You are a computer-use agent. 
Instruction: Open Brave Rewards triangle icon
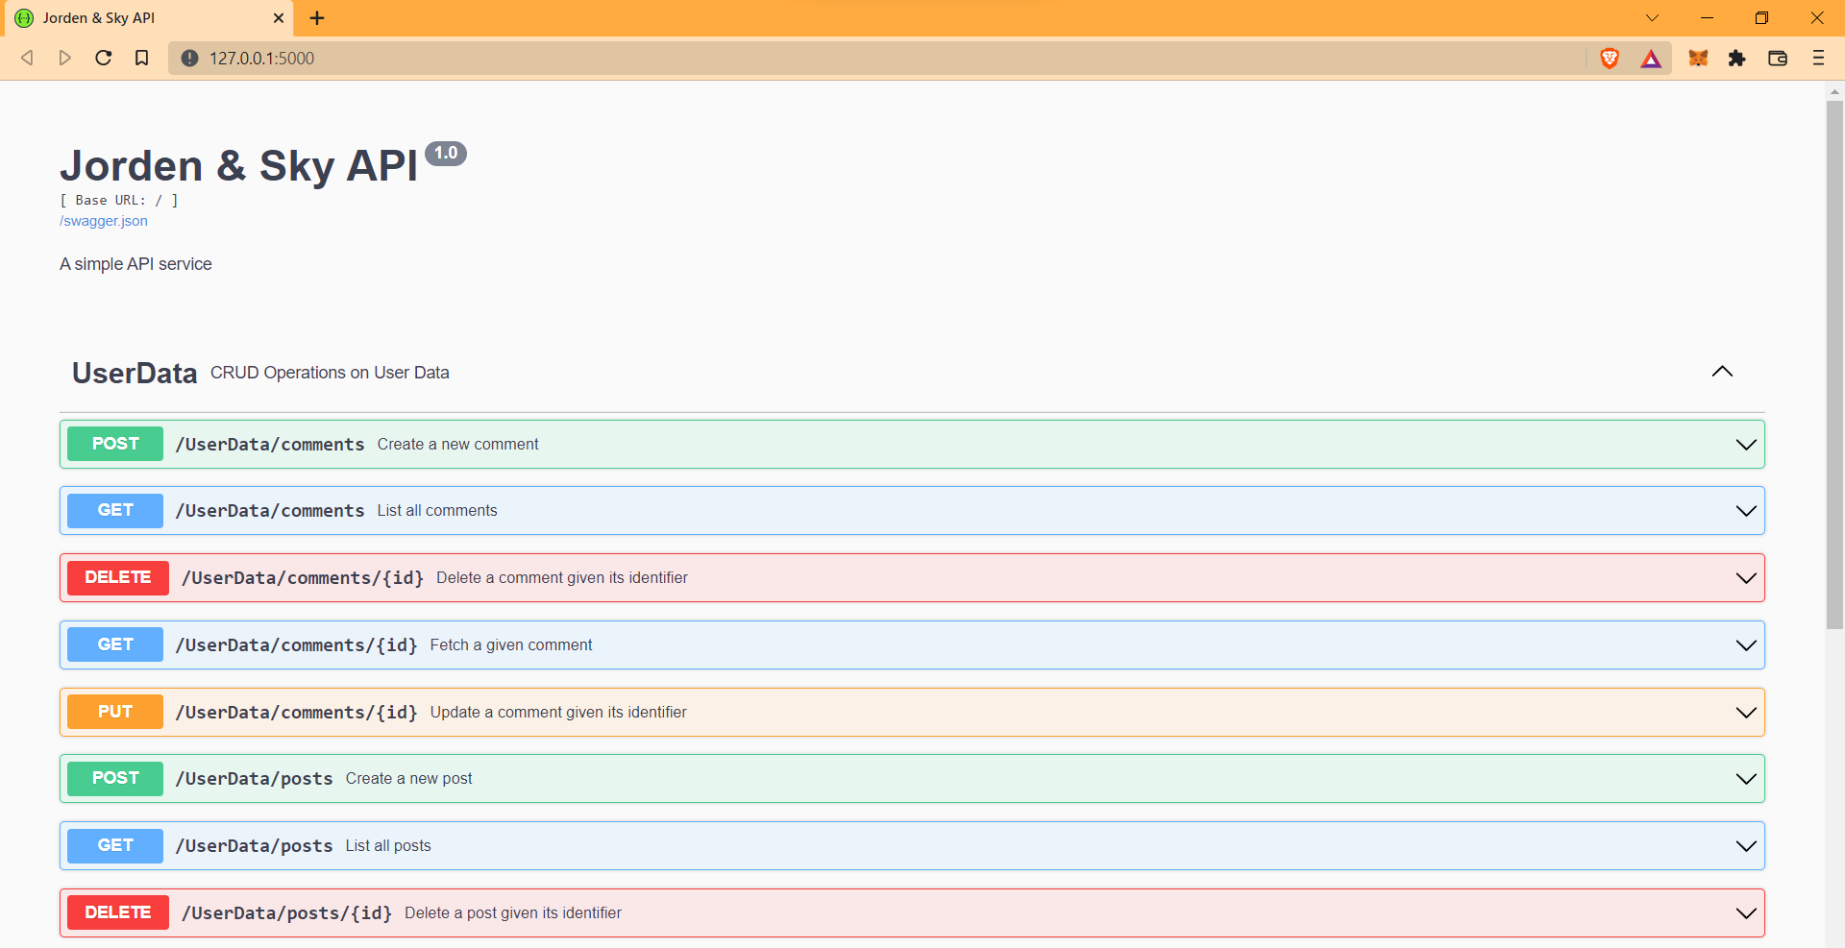1651,58
